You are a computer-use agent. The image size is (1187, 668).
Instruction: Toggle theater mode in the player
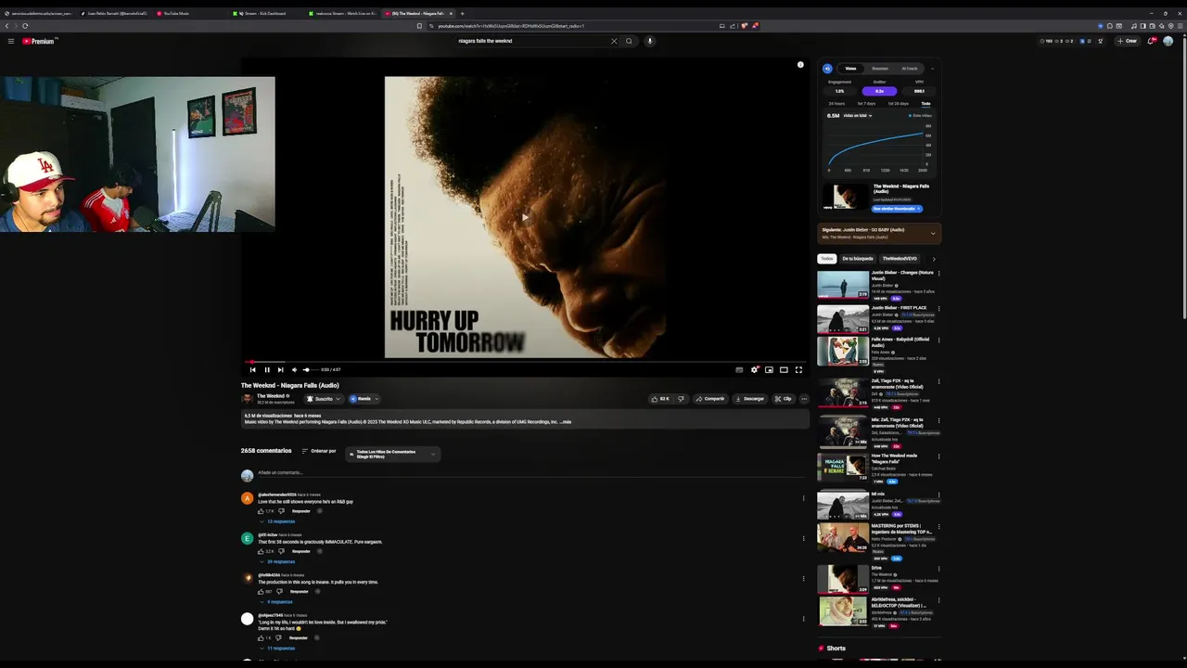coord(784,369)
